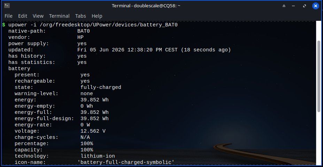Open the Terminal menu
323x167 pixels.
tap(59, 16)
